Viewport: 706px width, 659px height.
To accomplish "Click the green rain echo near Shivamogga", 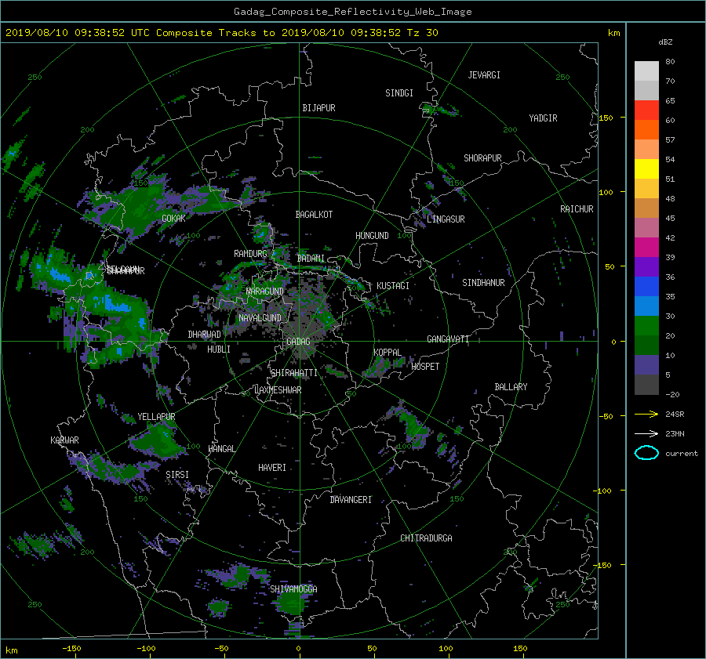I will pyautogui.click(x=290, y=603).
